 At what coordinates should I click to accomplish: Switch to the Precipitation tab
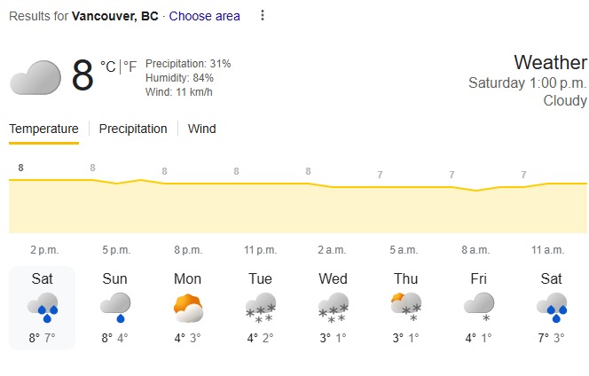pyautogui.click(x=133, y=129)
